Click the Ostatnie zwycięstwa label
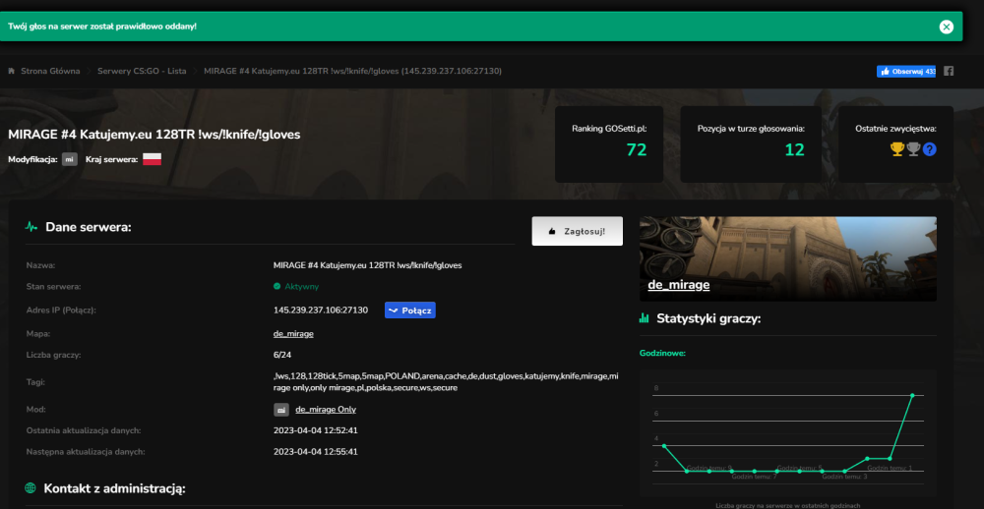 pyautogui.click(x=895, y=129)
